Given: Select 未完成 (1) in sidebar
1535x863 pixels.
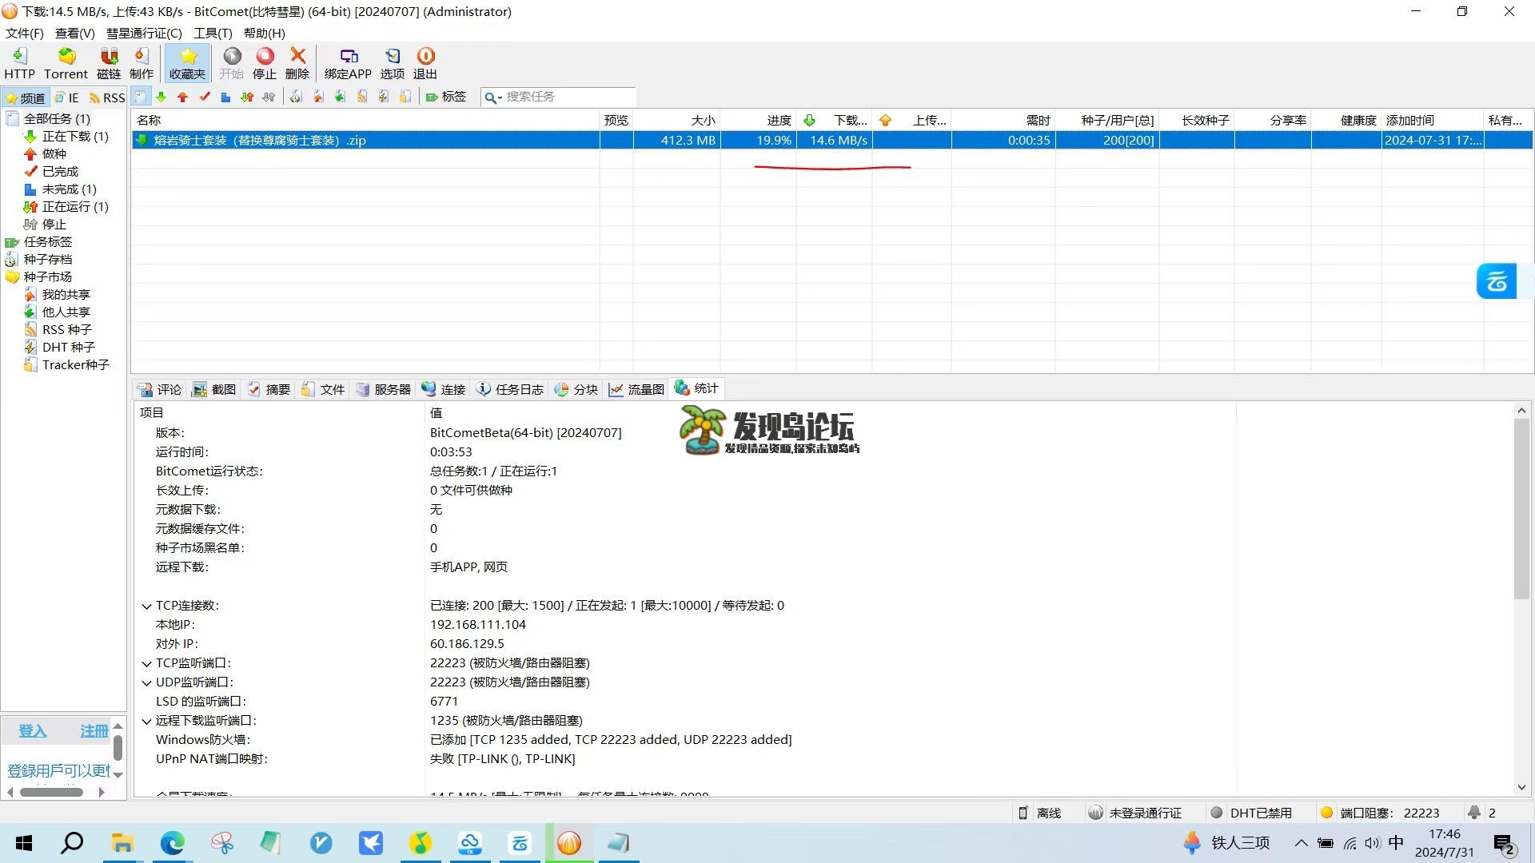Looking at the screenshot, I should 69,189.
